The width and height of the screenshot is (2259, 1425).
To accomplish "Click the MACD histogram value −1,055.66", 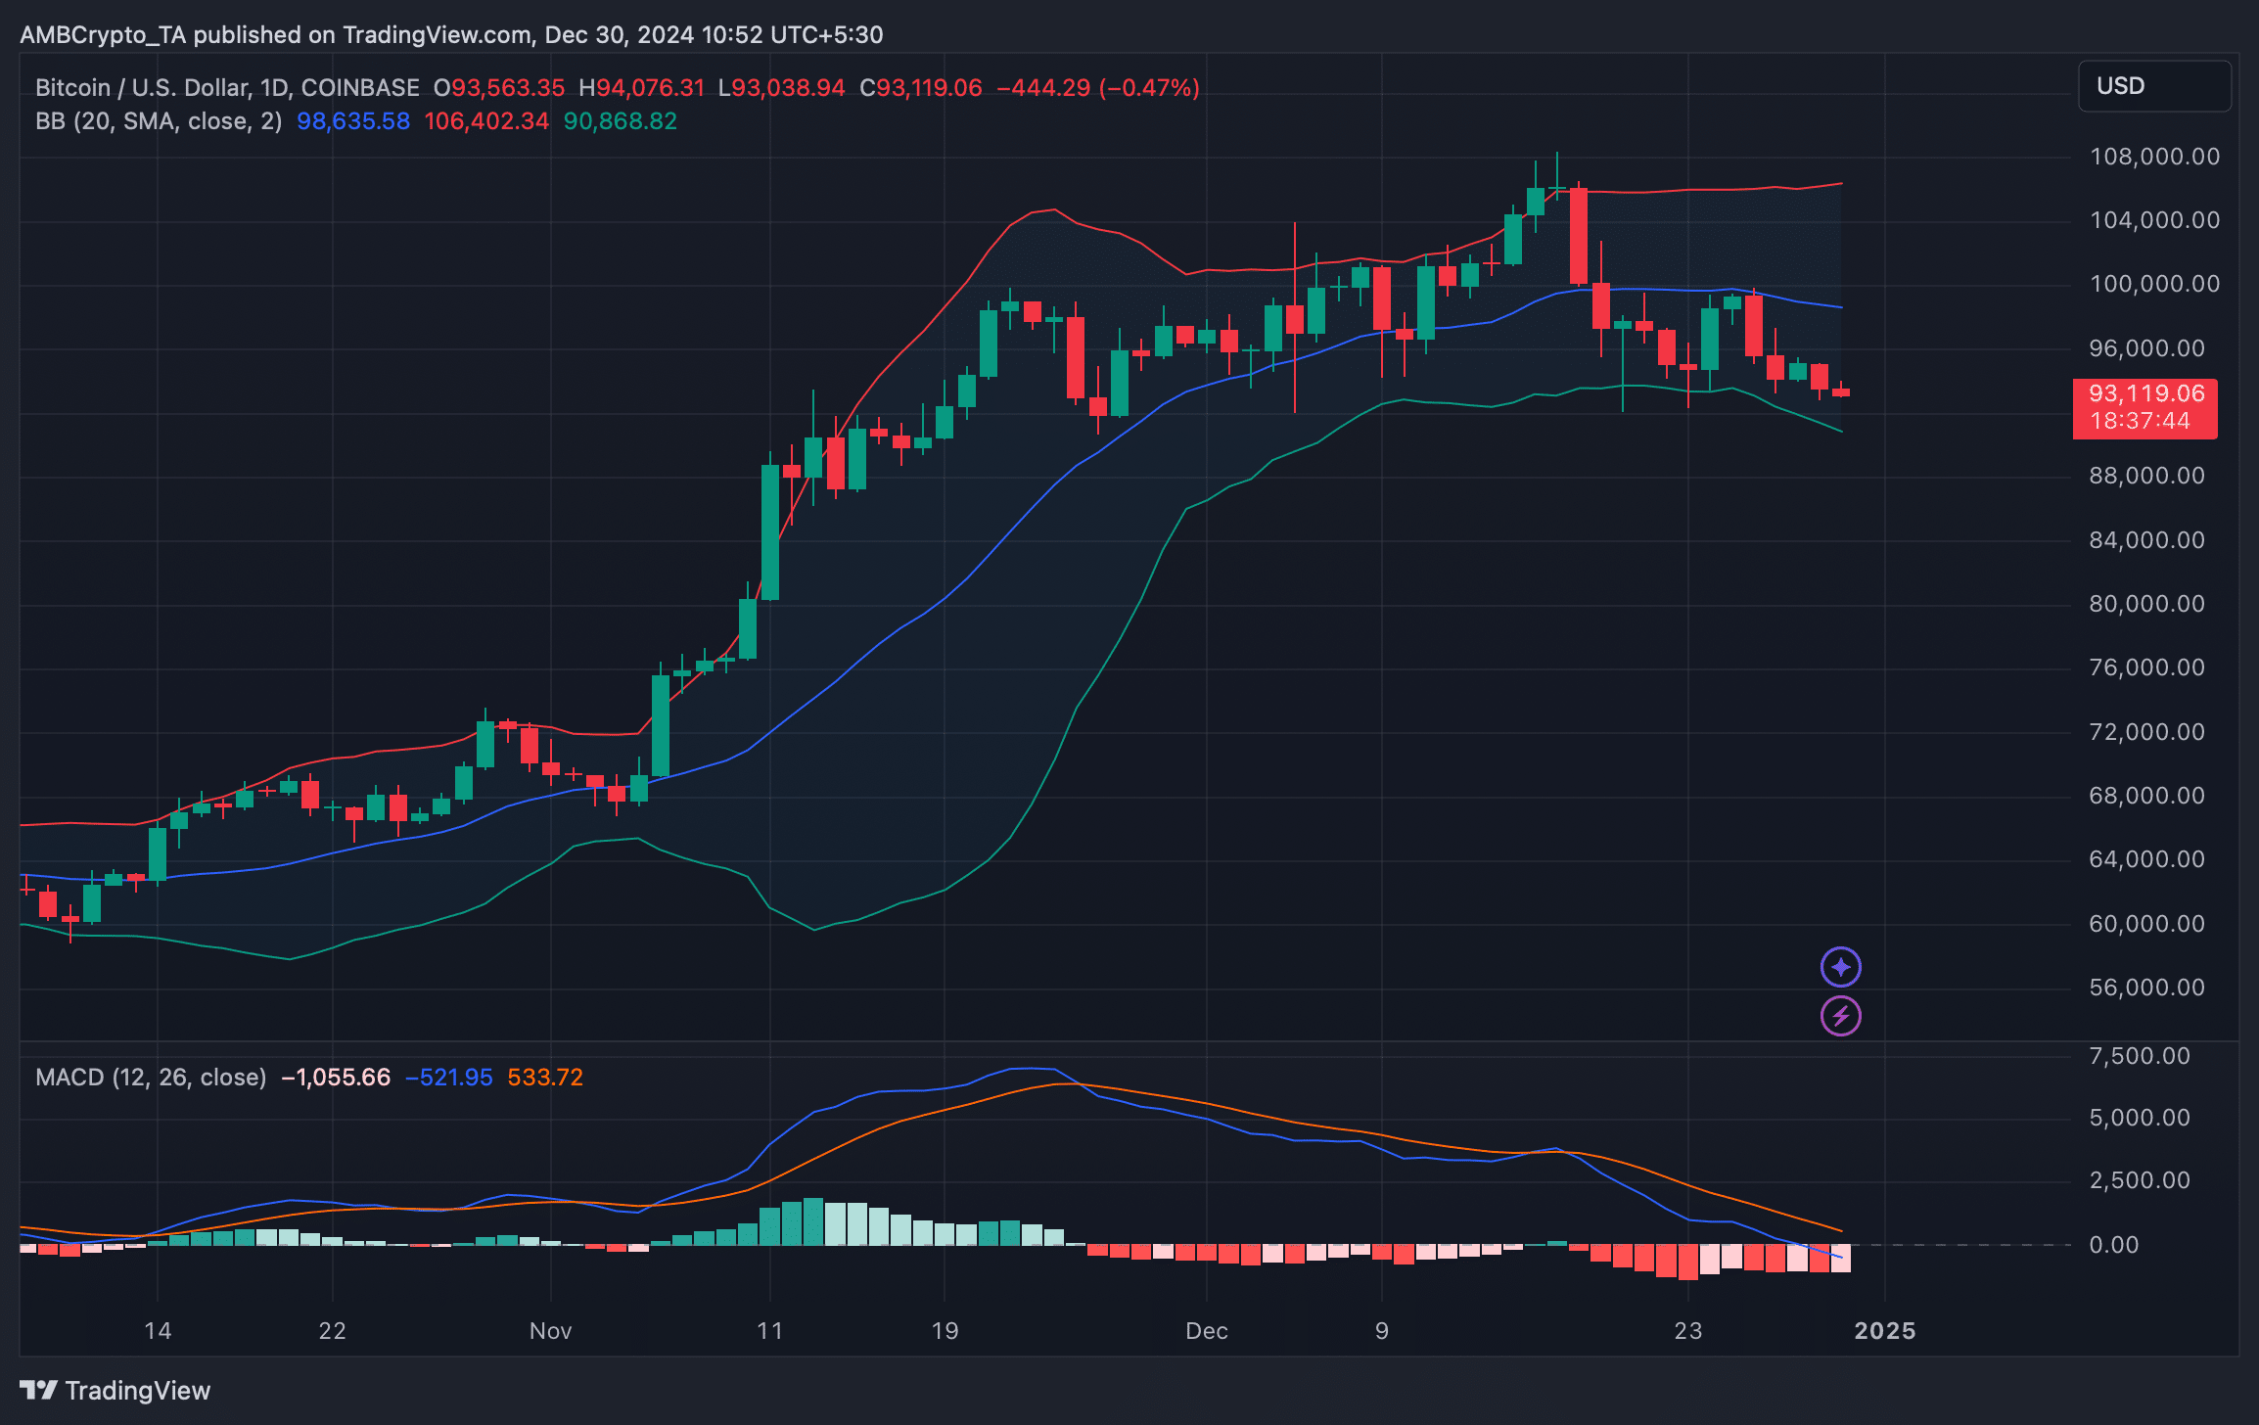I will pos(336,1078).
